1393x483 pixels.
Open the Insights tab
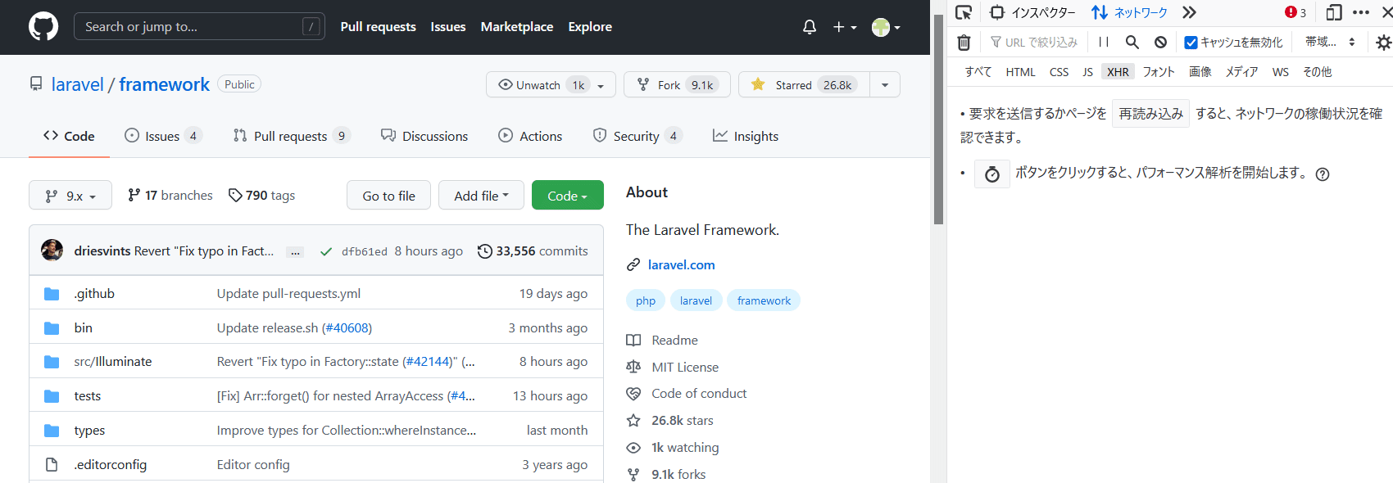click(x=746, y=136)
